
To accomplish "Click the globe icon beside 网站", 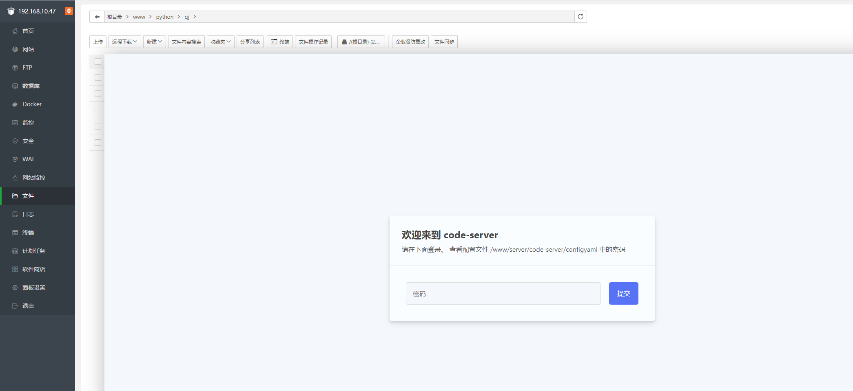I will tap(15, 49).
